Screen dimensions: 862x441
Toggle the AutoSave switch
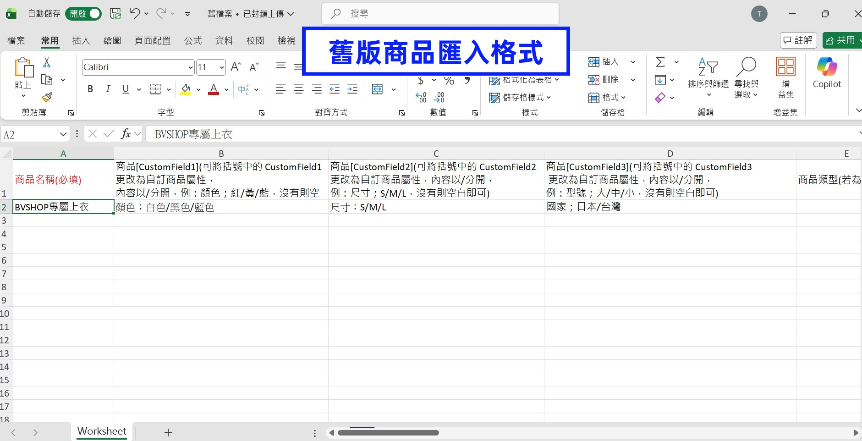pyautogui.click(x=83, y=14)
